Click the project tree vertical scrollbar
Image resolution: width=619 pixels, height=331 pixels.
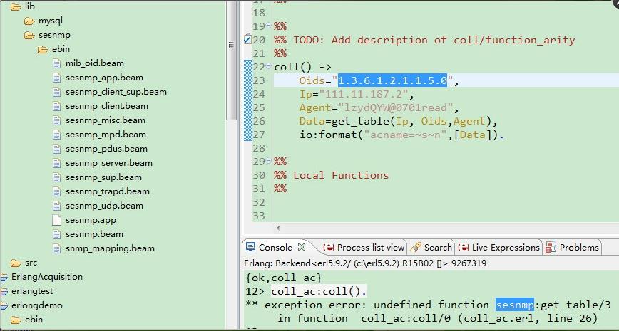[231, 59]
